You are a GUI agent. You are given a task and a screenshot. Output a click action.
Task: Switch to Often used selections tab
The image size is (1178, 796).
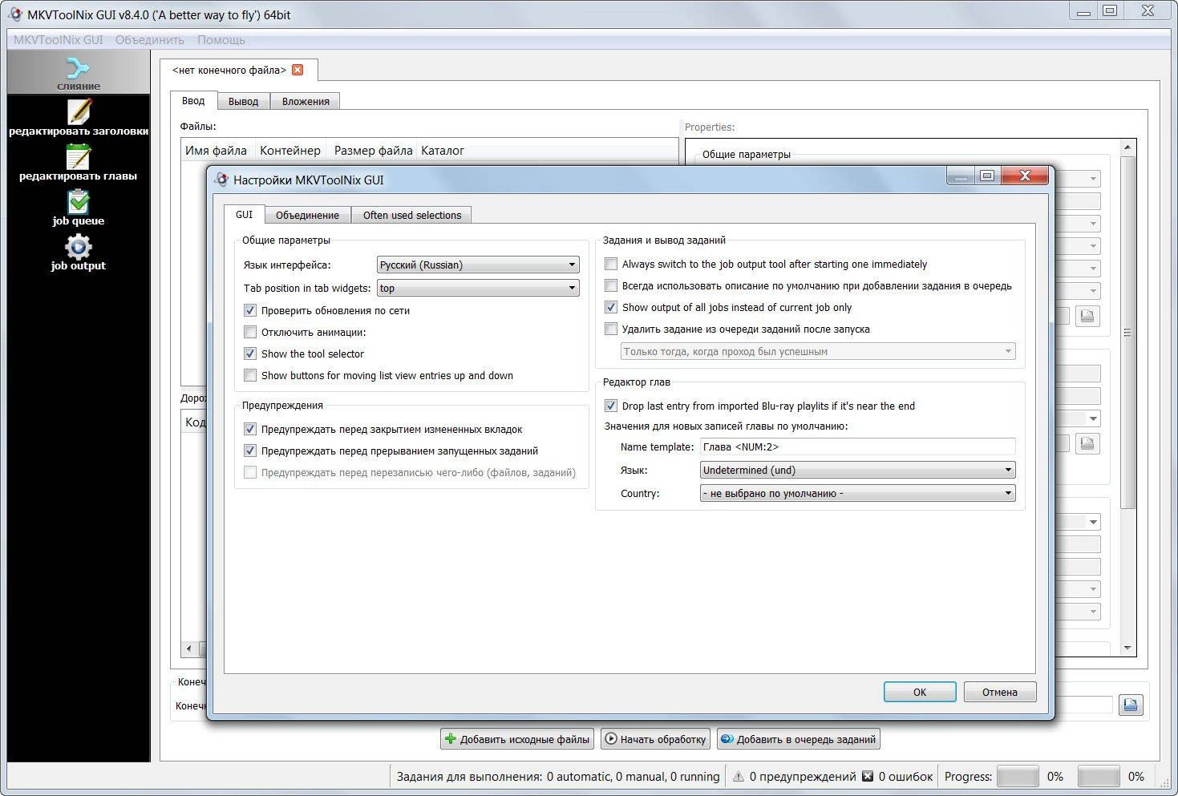click(411, 215)
